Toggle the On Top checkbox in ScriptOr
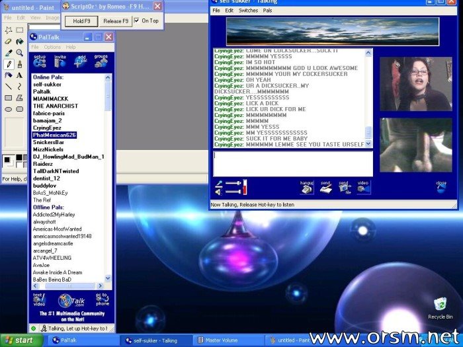 pos(136,20)
